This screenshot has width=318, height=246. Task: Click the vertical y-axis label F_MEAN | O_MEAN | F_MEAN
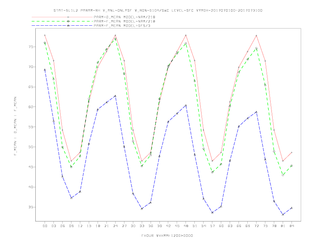click(x=15, y=126)
